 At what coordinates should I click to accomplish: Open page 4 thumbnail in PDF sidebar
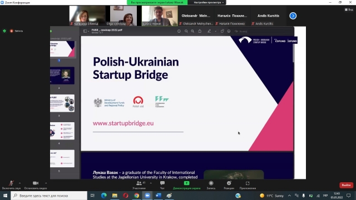click(x=62, y=131)
